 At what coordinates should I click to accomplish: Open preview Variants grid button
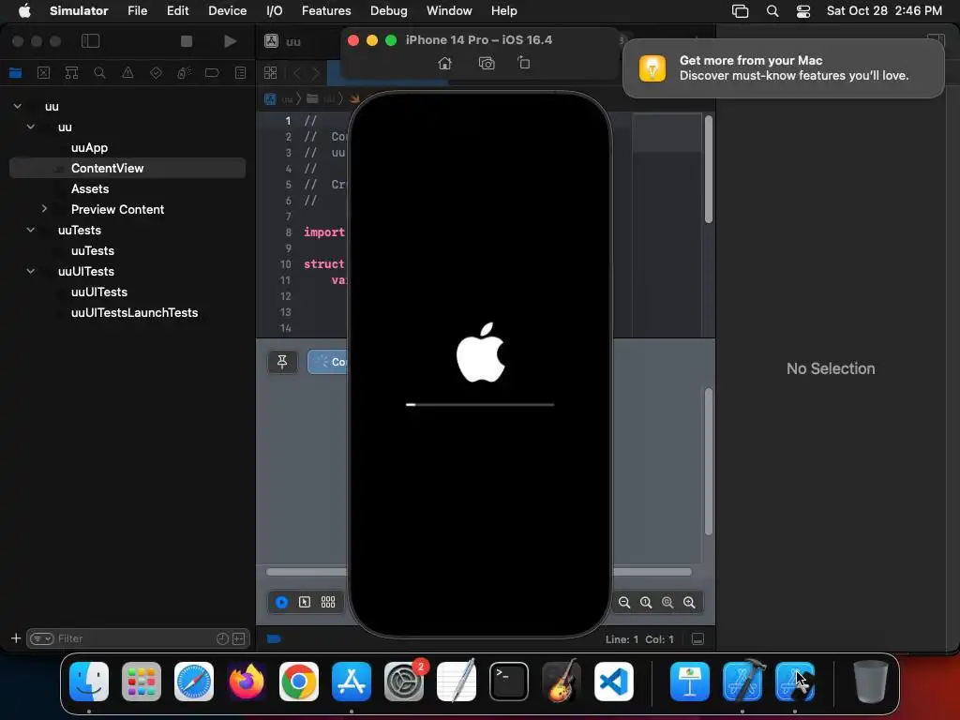click(328, 603)
